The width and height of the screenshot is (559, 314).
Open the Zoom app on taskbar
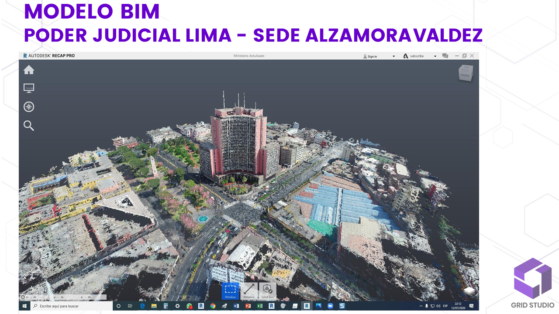pyautogui.click(x=330, y=306)
